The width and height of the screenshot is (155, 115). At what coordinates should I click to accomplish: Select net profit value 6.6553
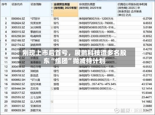pyautogui.click(x=148, y=23)
